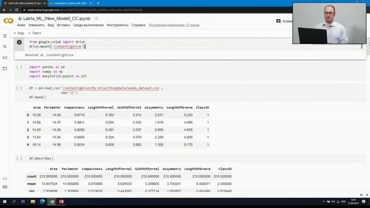Open the files folder sidebar icon
Screen dimensions: 370x208
coord(5,69)
